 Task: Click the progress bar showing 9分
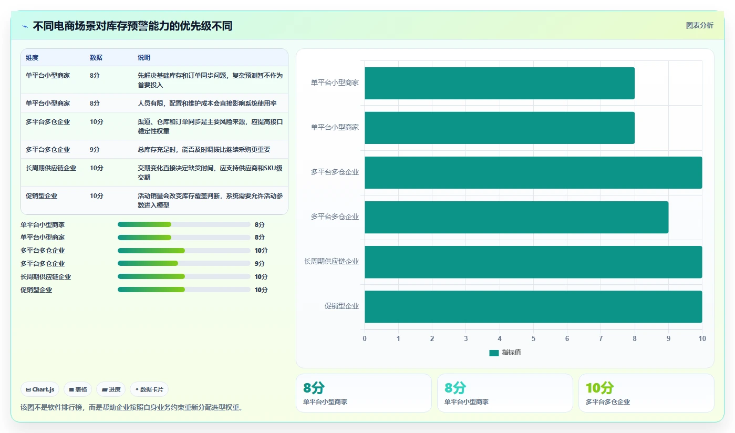point(184,264)
